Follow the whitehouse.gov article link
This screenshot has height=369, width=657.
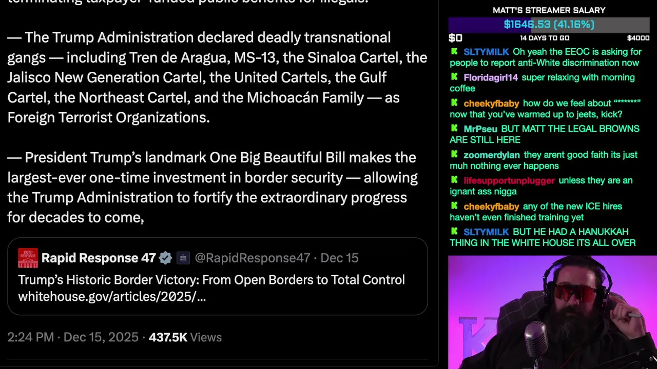coord(112,296)
